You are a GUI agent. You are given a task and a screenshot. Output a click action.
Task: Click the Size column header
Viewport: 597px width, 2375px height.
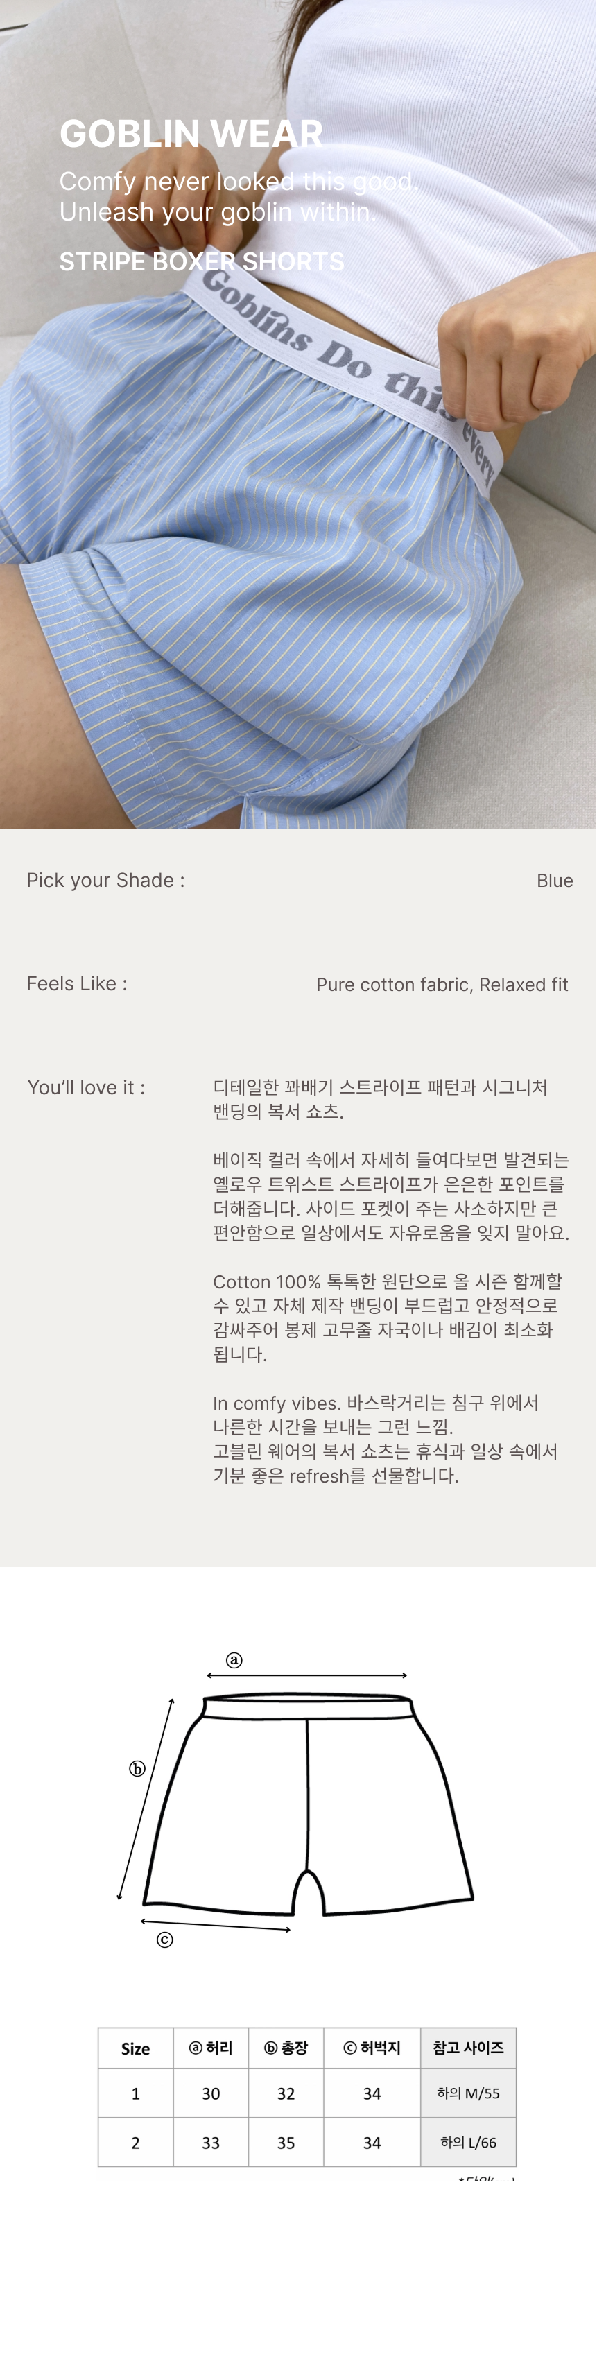(135, 2048)
